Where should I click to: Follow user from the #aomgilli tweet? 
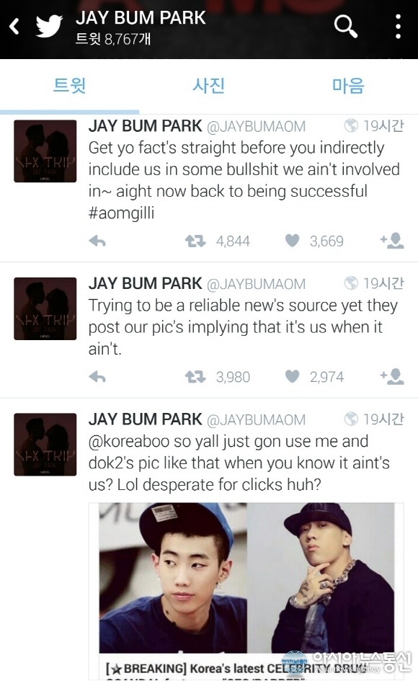click(x=392, y=240)
